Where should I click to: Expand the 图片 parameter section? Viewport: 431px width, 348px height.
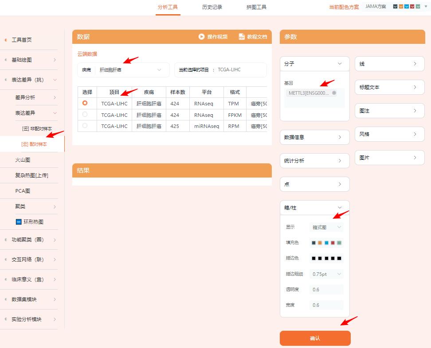(389, 158)
